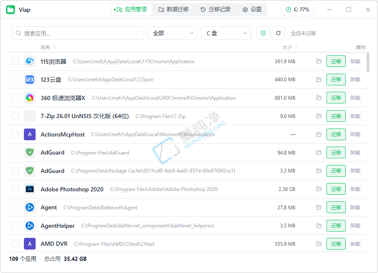Check the Adobe Photoshop 2020 checkbox
This screenshot has height=273, width=378.
click(16, 189)
